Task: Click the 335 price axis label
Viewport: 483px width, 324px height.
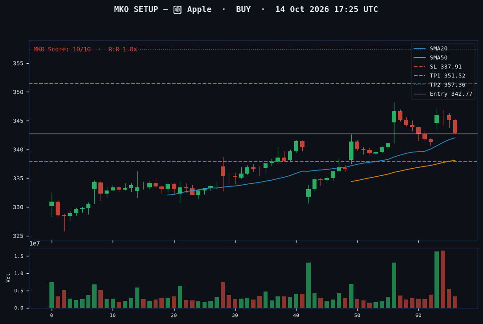Action: click(x=18, y=178)
